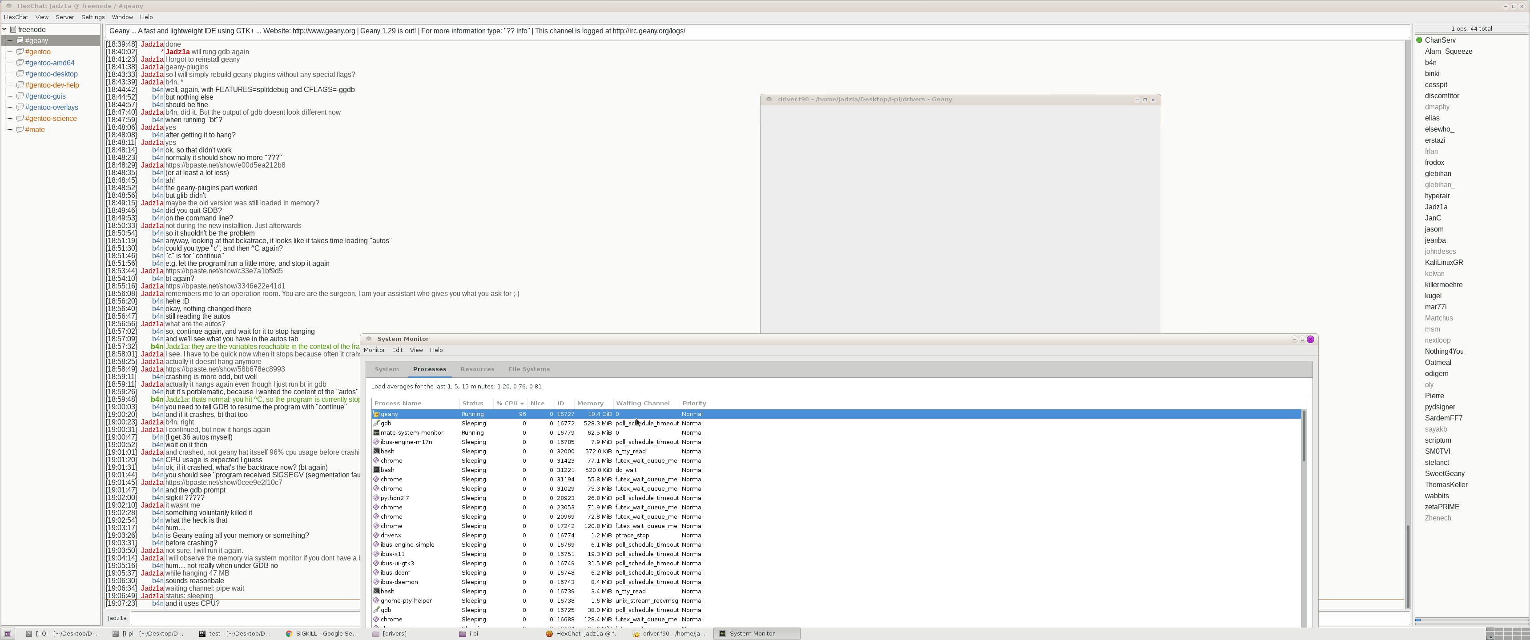Image resolution: width=1530 pixels, height=640 pixels.
Task: Switch to driver.f90 Geany taskbar item
Action: click(x=669, y=633)
